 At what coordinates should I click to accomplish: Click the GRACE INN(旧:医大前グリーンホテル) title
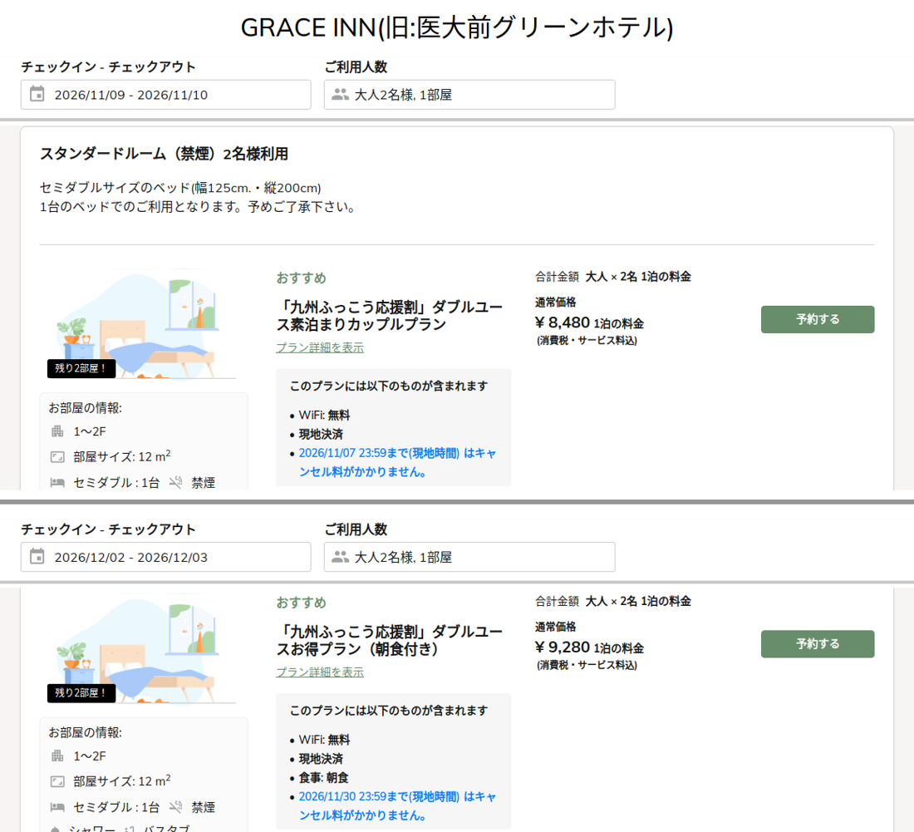[457, 27]
